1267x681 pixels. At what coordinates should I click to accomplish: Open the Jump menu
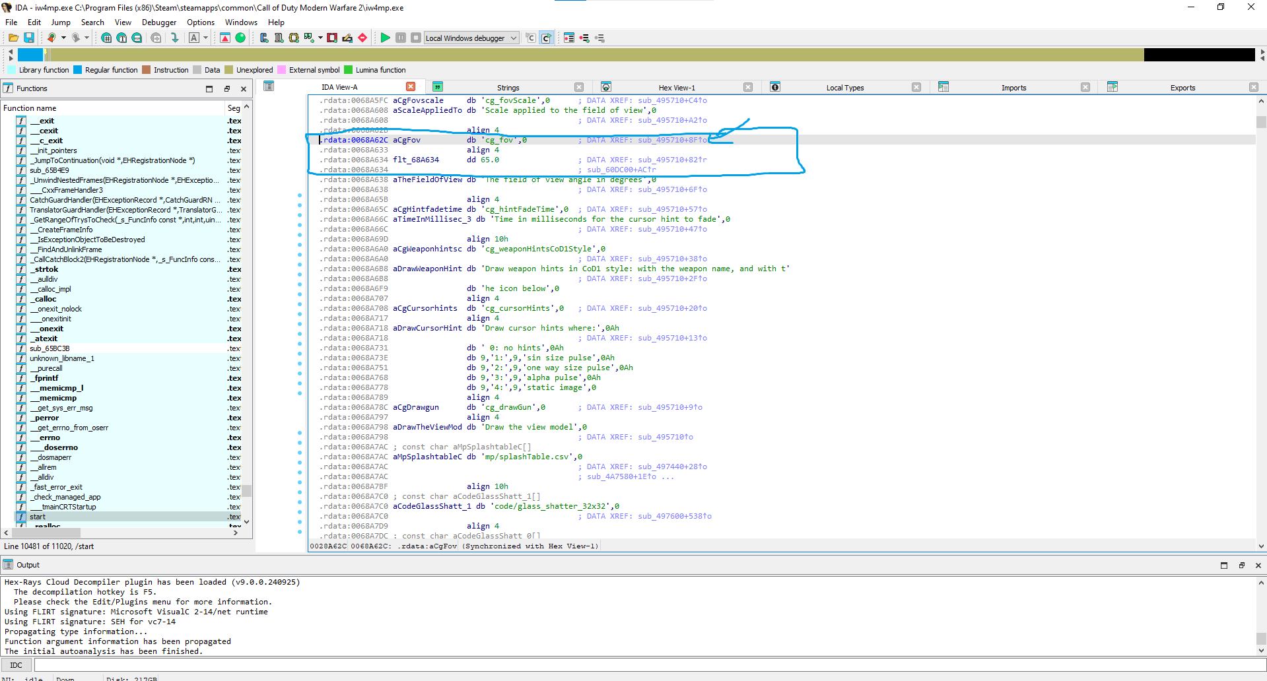[x=61, y=22]
